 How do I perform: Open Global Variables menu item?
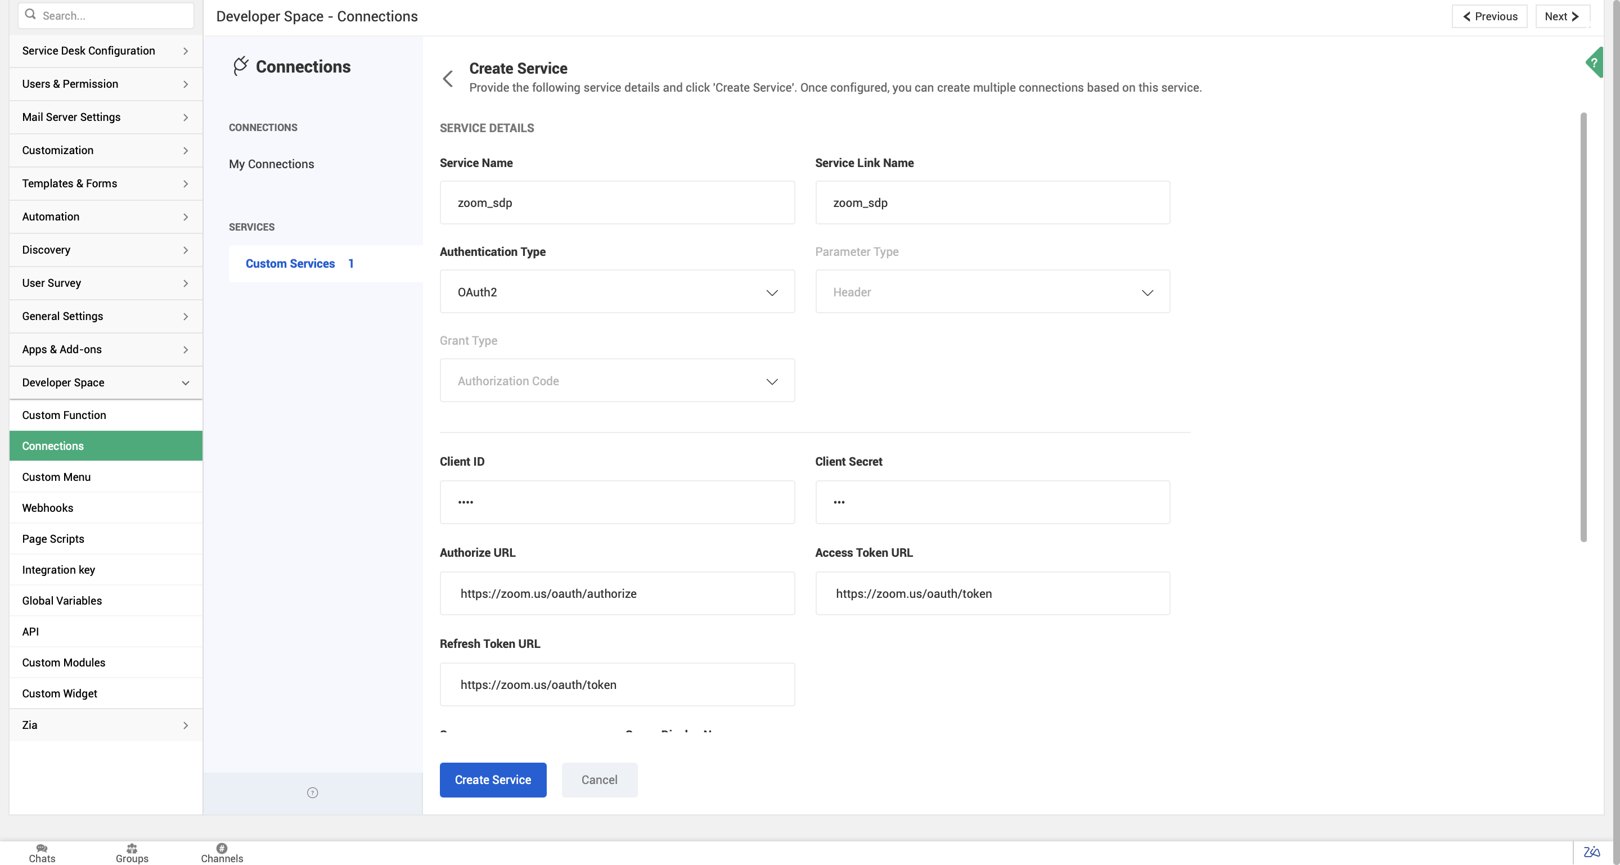(106, 600)
